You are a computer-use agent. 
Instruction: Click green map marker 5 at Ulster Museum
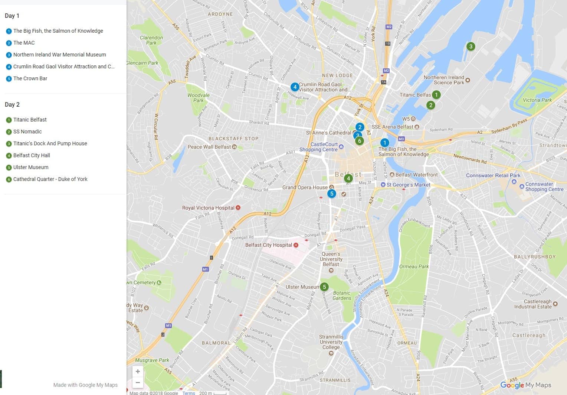tap(324, 287)
